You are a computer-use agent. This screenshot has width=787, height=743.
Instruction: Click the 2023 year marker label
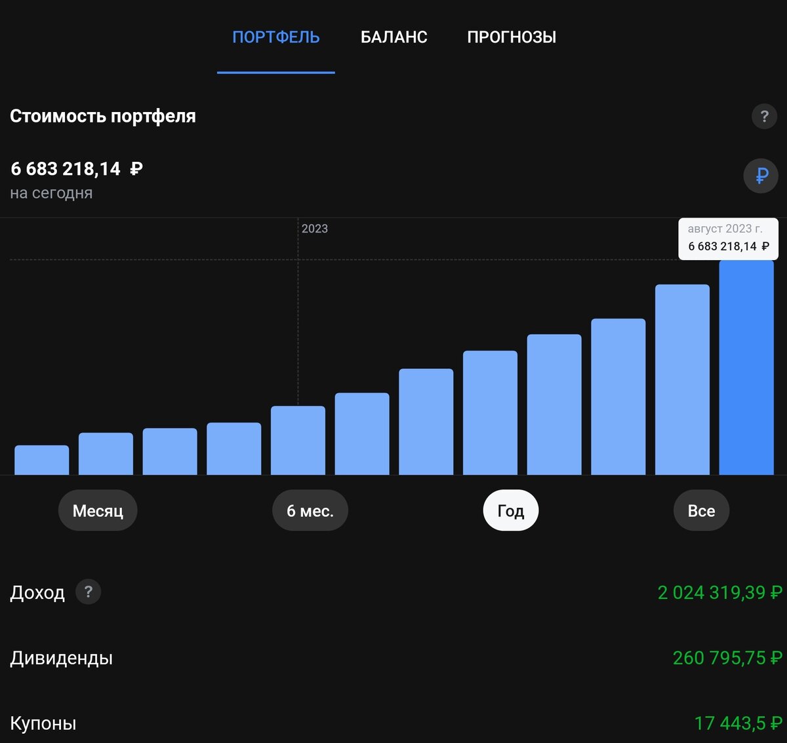point(315,229)
